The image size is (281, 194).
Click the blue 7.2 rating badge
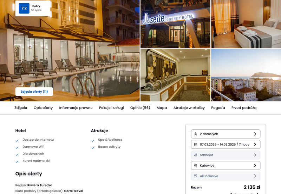click(x=24, y=8)
